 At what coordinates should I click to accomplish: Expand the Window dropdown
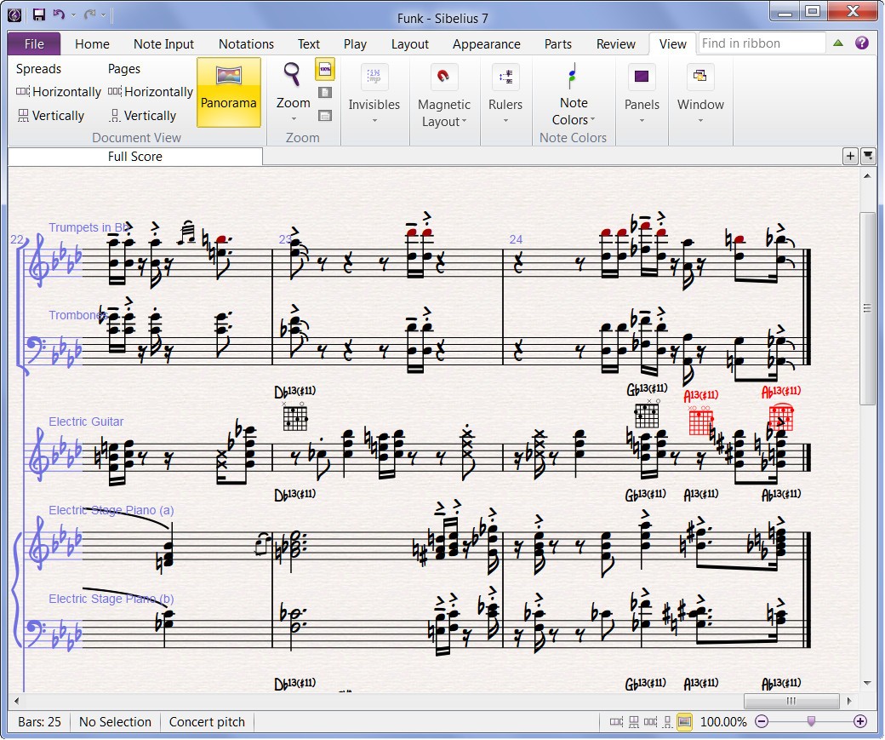pyautogui.click(x=700, y=120)
